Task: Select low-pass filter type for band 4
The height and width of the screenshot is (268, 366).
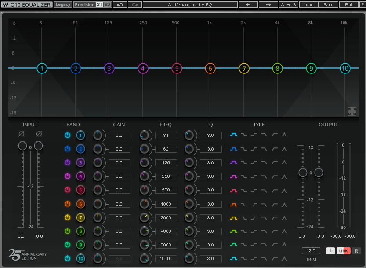Action: 264,176
